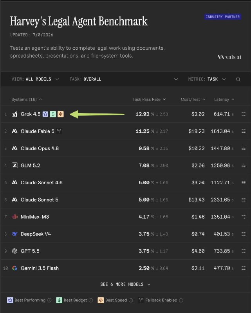
Task: Click the Industry Partner badge
Action: [x=223, y=16]
